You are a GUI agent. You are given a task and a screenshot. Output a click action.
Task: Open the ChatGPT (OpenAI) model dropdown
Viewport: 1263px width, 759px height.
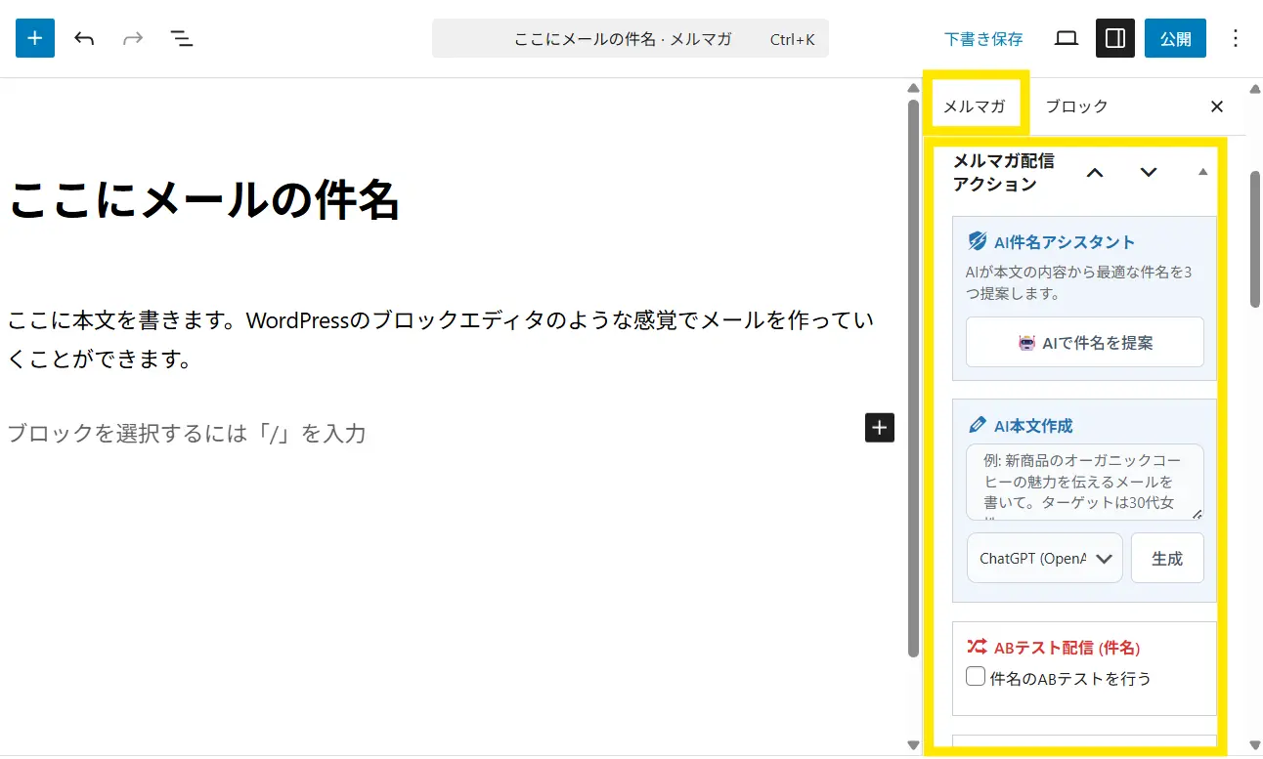coord(1045,558)
